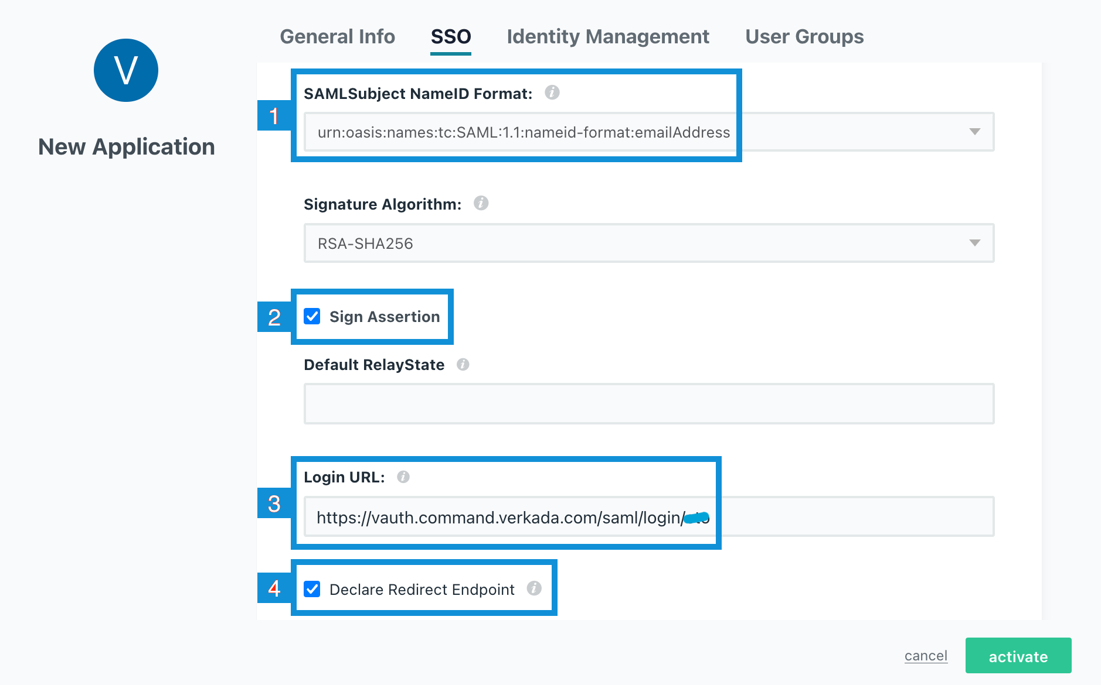Click the info icon beside Login URL
Viewport: 1101px width, 685px height.
tap(403, 477)
